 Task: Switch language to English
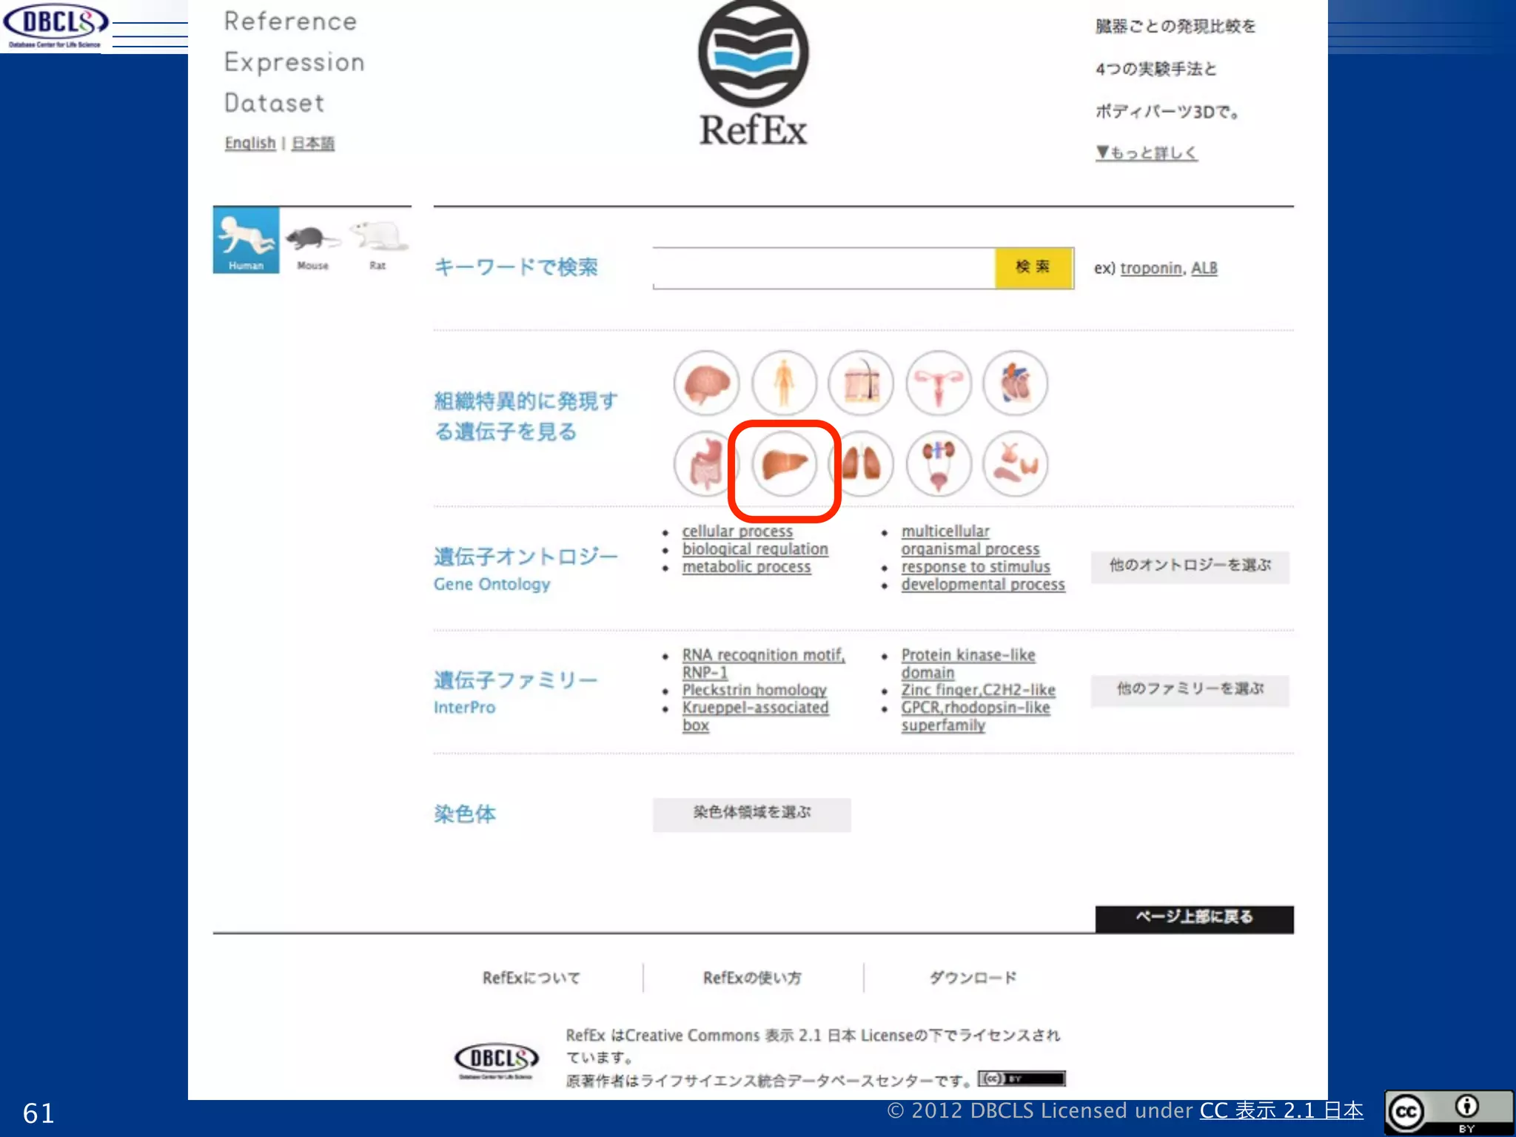click(250, 143)
